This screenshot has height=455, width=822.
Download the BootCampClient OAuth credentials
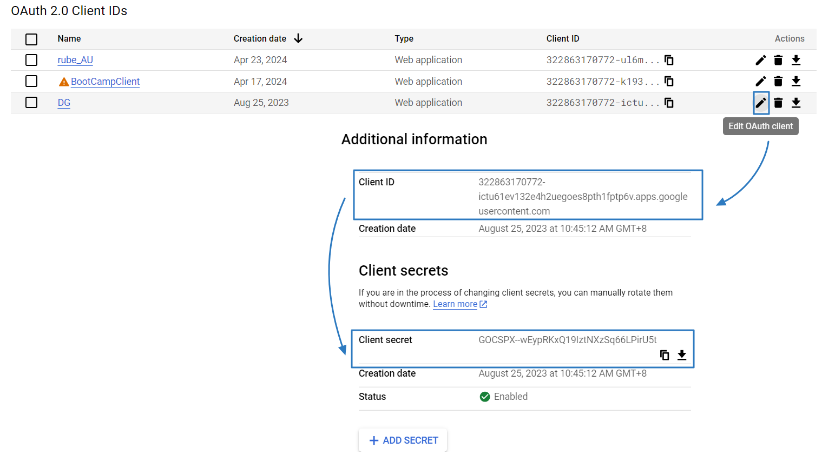coord(796,81)
